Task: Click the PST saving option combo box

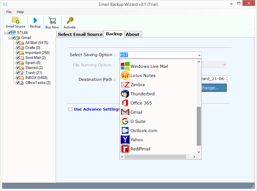Action: pos(161,55)
